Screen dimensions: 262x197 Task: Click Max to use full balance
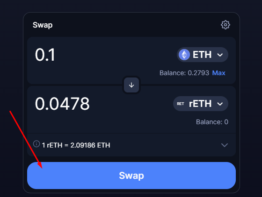219,73
